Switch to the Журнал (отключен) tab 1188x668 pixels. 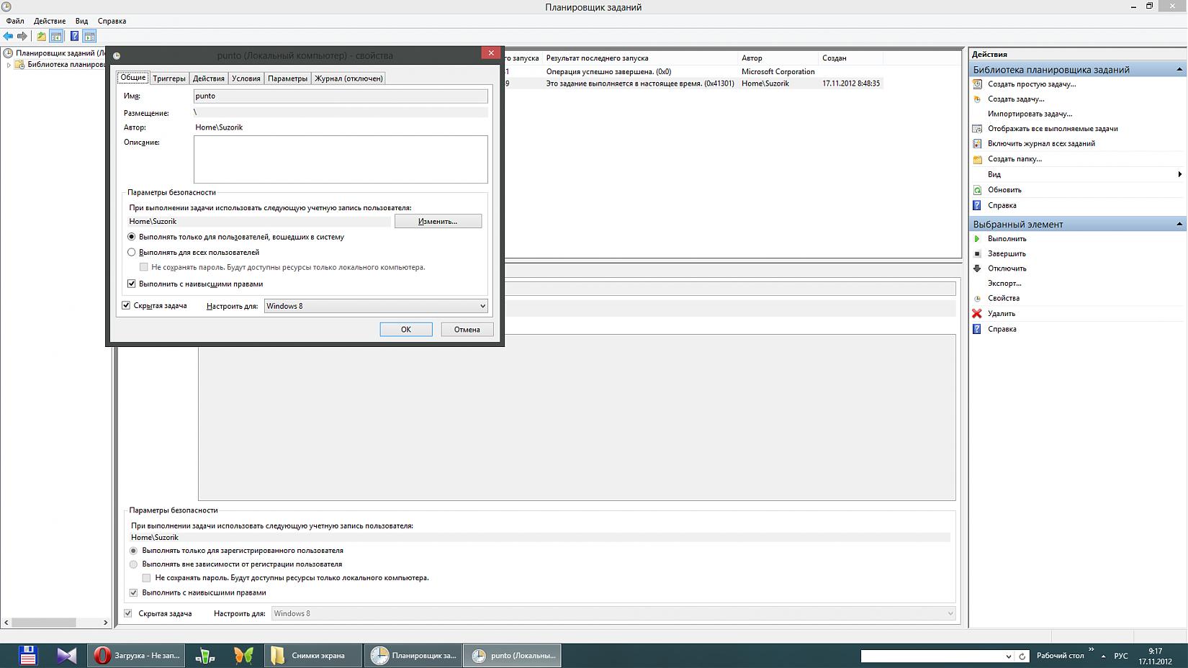pos(348,78)
